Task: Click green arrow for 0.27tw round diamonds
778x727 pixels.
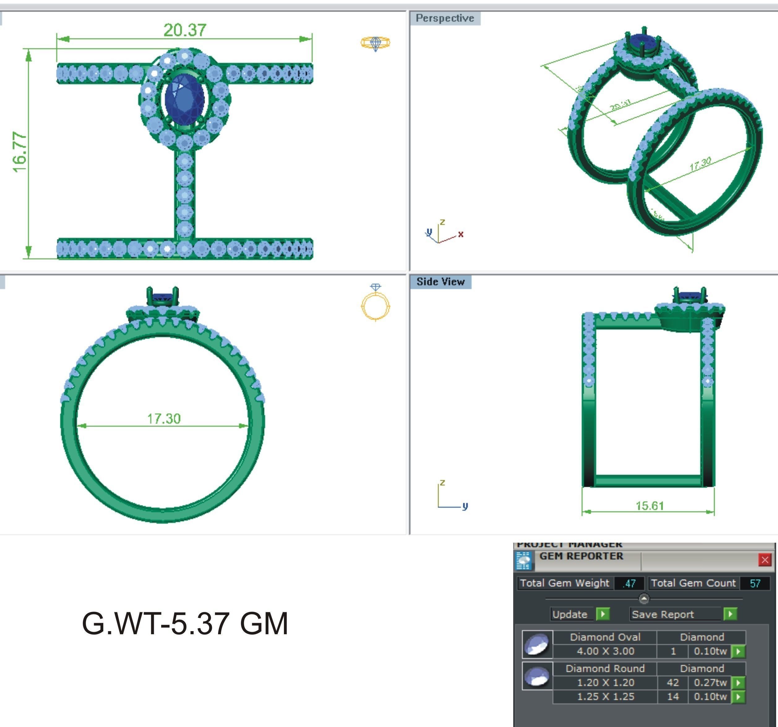Action: pos(738,682)
